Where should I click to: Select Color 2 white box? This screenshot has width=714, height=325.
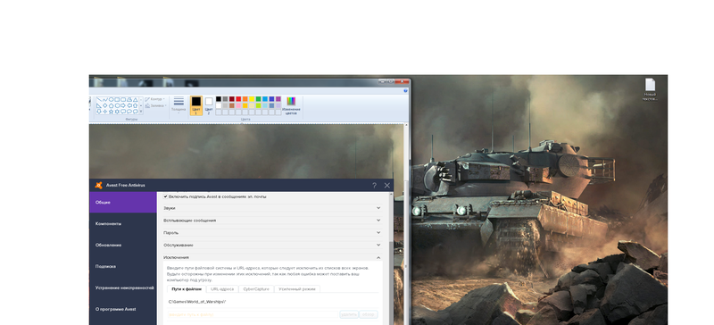(209, 102)
